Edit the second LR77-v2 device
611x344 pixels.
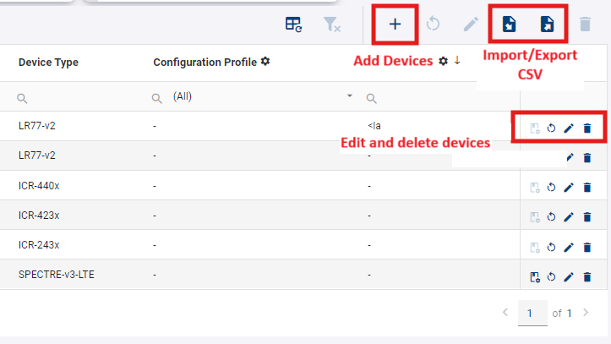tap(569, 157)
